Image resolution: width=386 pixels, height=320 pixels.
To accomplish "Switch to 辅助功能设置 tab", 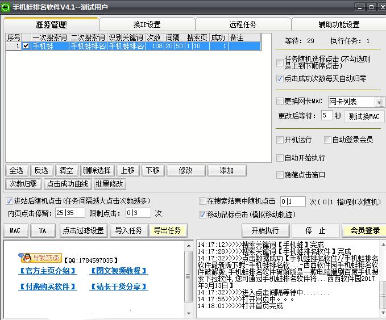I will click(338, 24).
